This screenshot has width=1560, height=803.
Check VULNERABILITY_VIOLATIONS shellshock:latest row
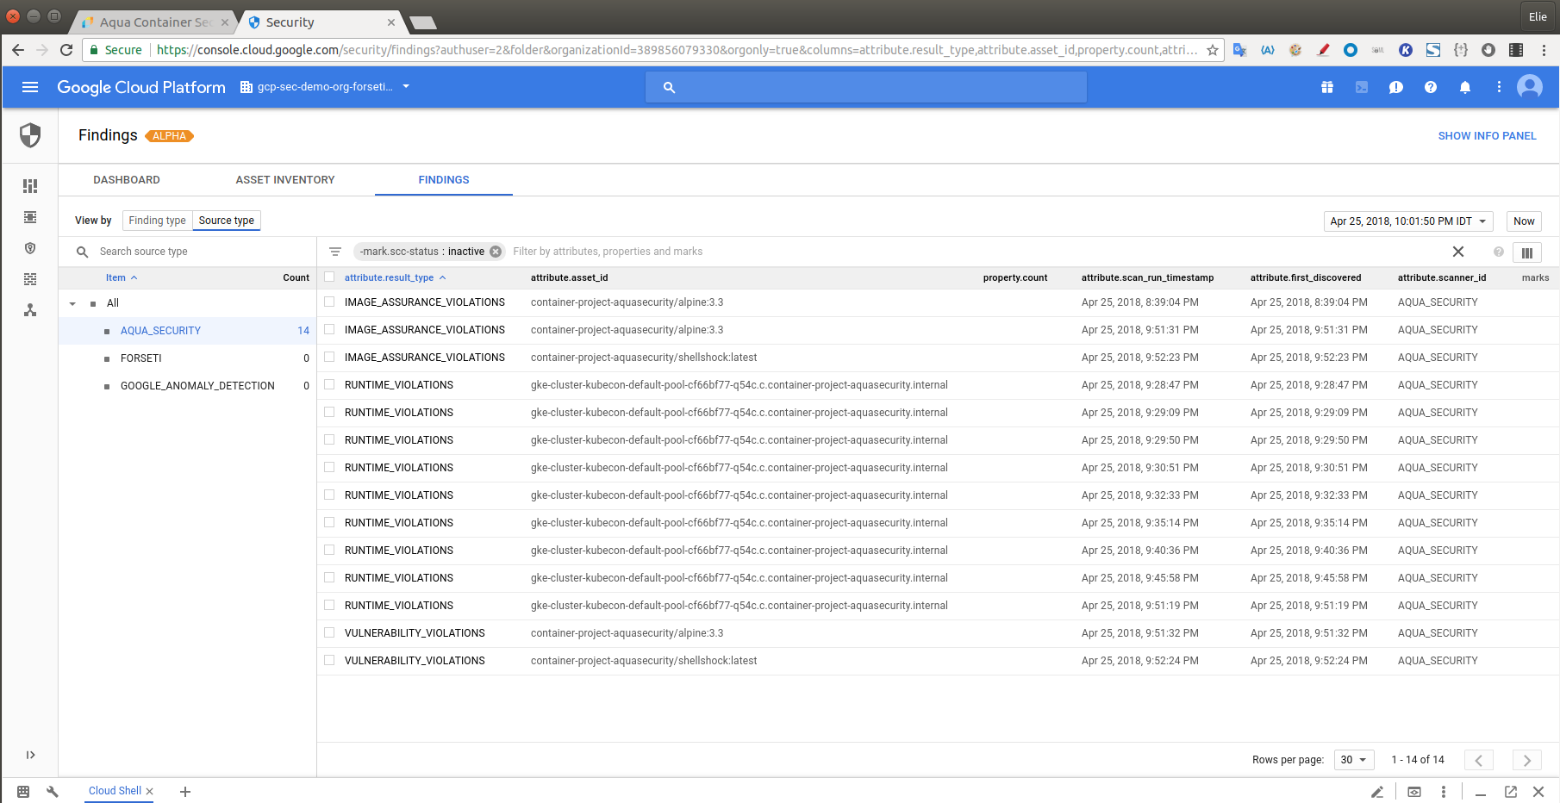click(x=329, y=661)
